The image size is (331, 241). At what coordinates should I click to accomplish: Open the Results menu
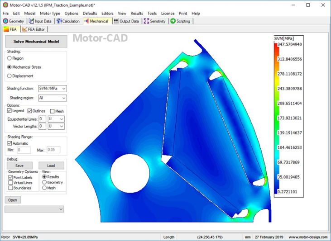click(136, 14)
